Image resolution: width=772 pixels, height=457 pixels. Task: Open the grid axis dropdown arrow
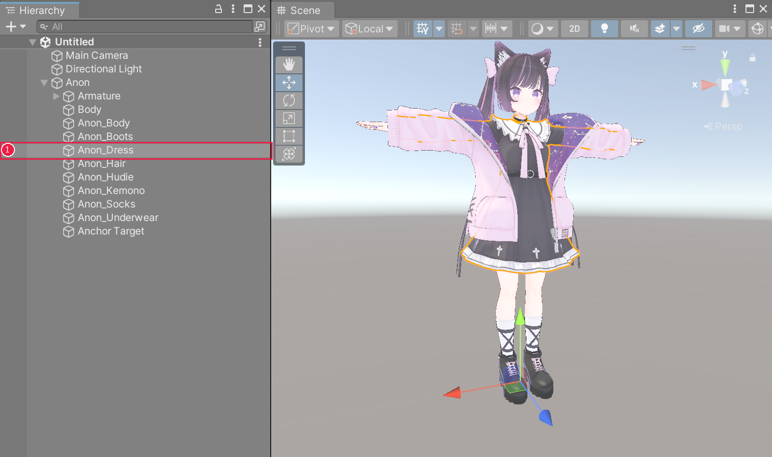(439, 29)
